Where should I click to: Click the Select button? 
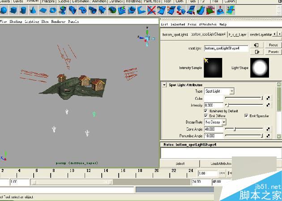pyautogui.click(x=180, y=164)
